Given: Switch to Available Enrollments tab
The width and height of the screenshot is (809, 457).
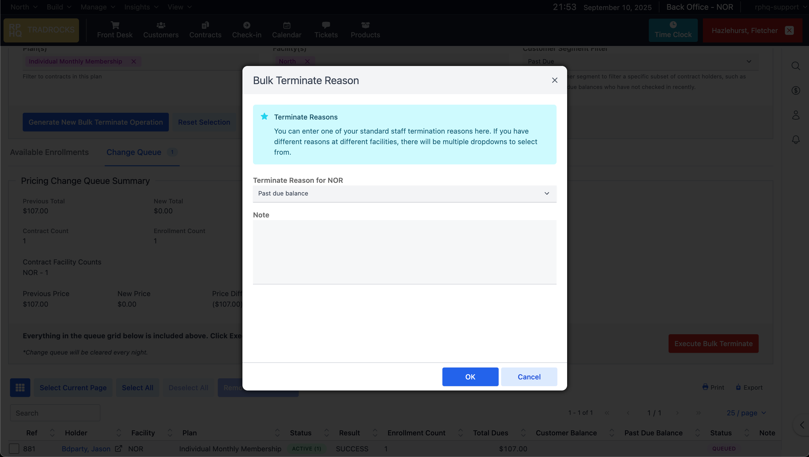Looking at the screenshot, I should click(x=49, y=152).
